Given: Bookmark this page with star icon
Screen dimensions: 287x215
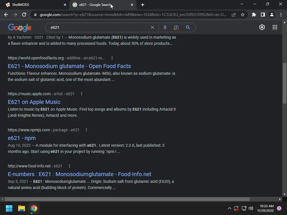Looking at the screenshot, I should pos(243,15).
